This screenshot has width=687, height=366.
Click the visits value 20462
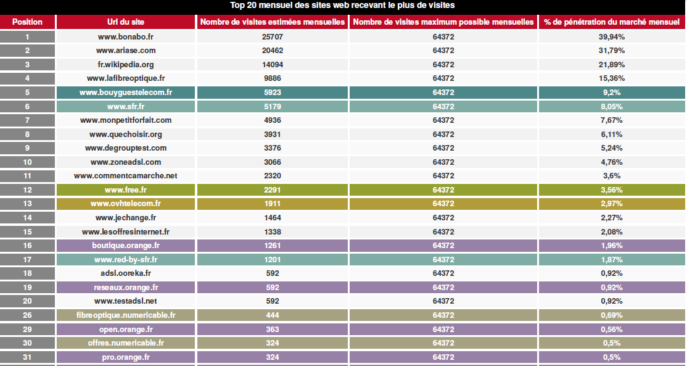(273, 51)
